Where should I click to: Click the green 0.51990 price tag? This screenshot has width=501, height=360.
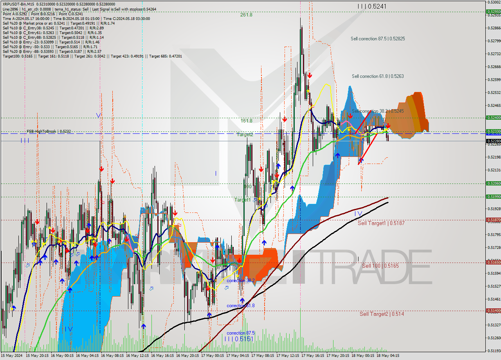tap(493, 196)
